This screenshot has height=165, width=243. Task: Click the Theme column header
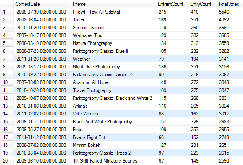113,4
